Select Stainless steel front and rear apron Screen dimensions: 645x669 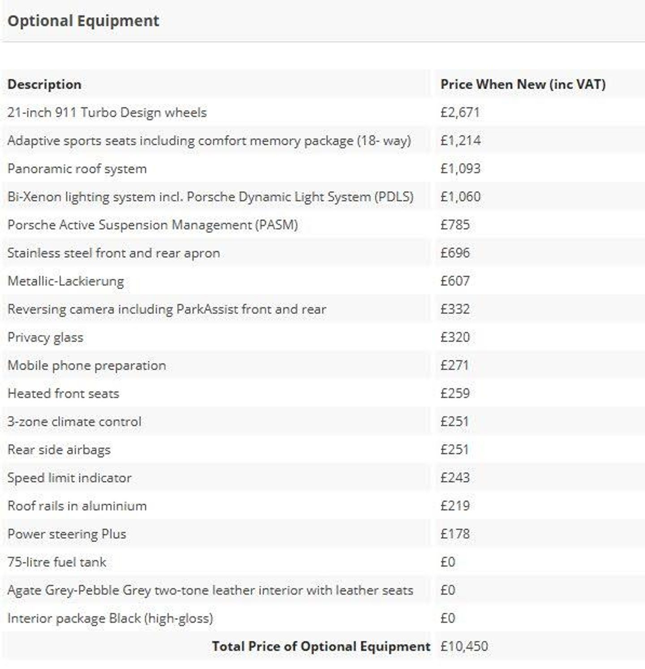[x=114, y=253]
